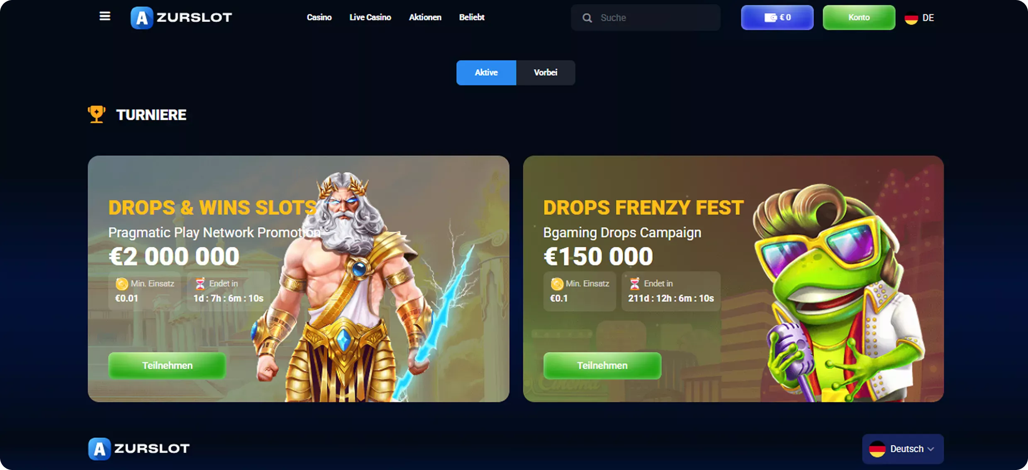
Task: Click the wallet icon in balance button
Action: tap(770, 17)
